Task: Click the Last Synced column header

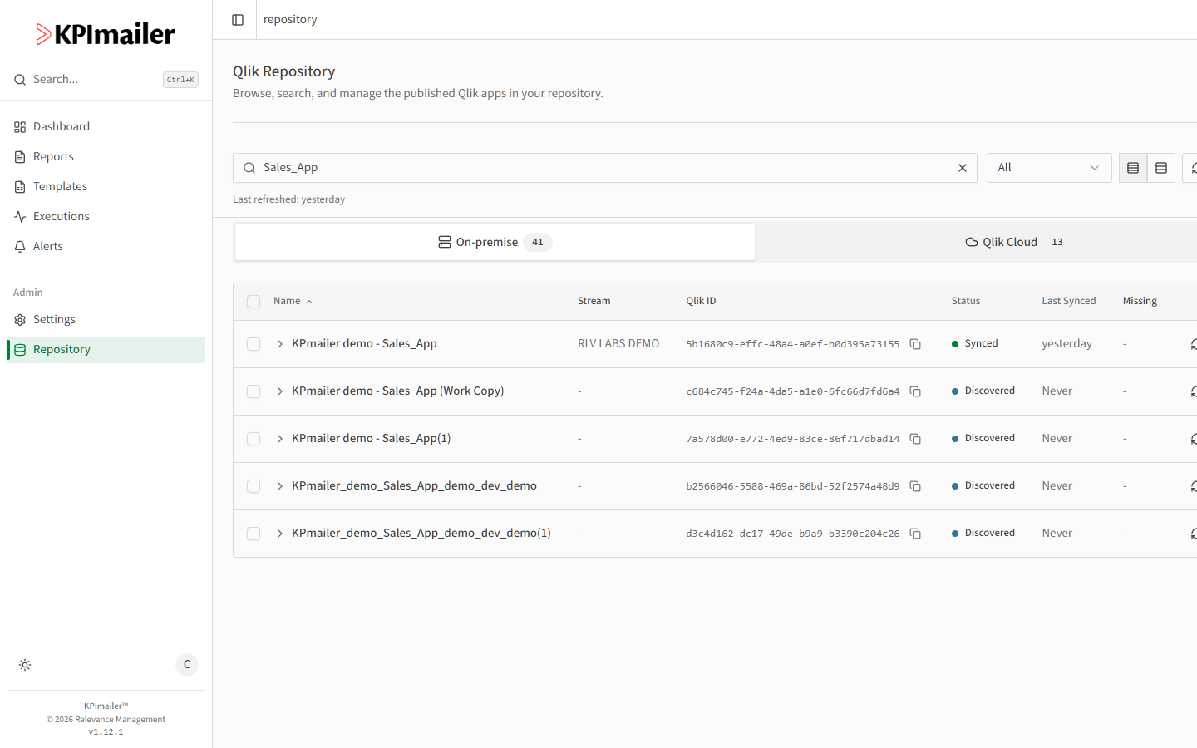Action: 1069,301
